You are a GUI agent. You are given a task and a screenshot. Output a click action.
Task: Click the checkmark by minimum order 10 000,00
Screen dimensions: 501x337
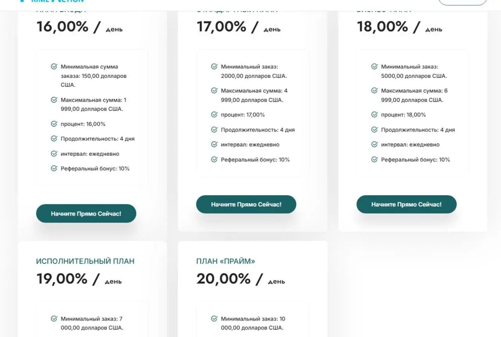[214, 319]
